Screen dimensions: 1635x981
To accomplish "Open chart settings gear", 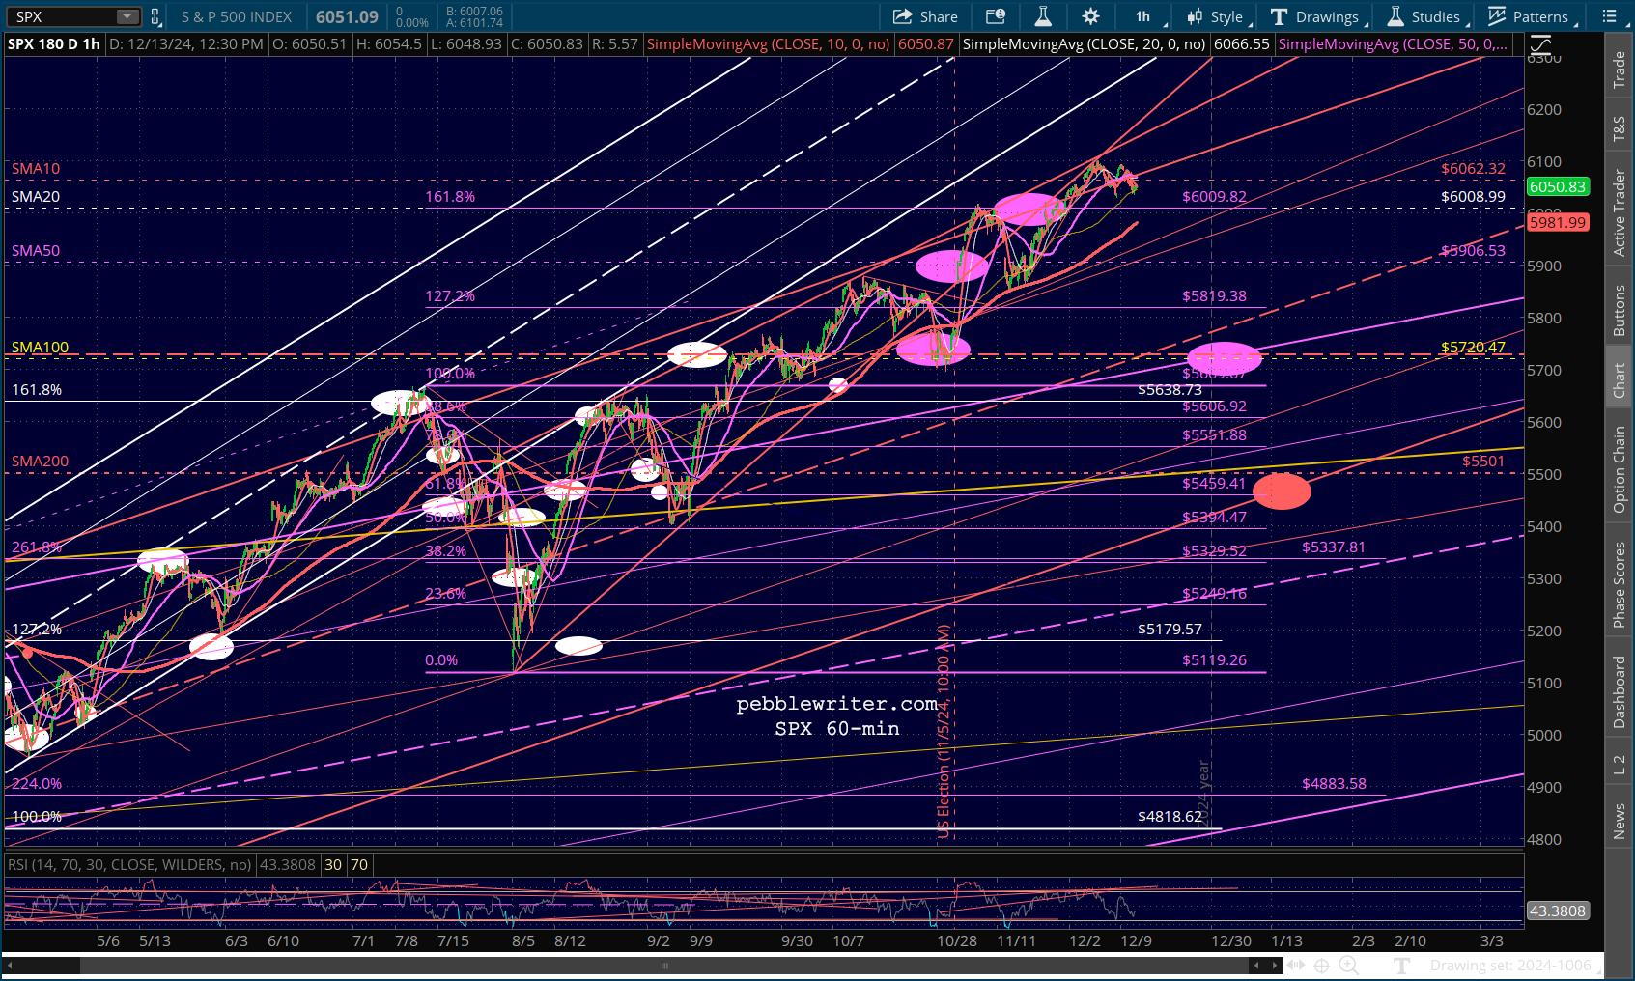I will point(1090,16).
